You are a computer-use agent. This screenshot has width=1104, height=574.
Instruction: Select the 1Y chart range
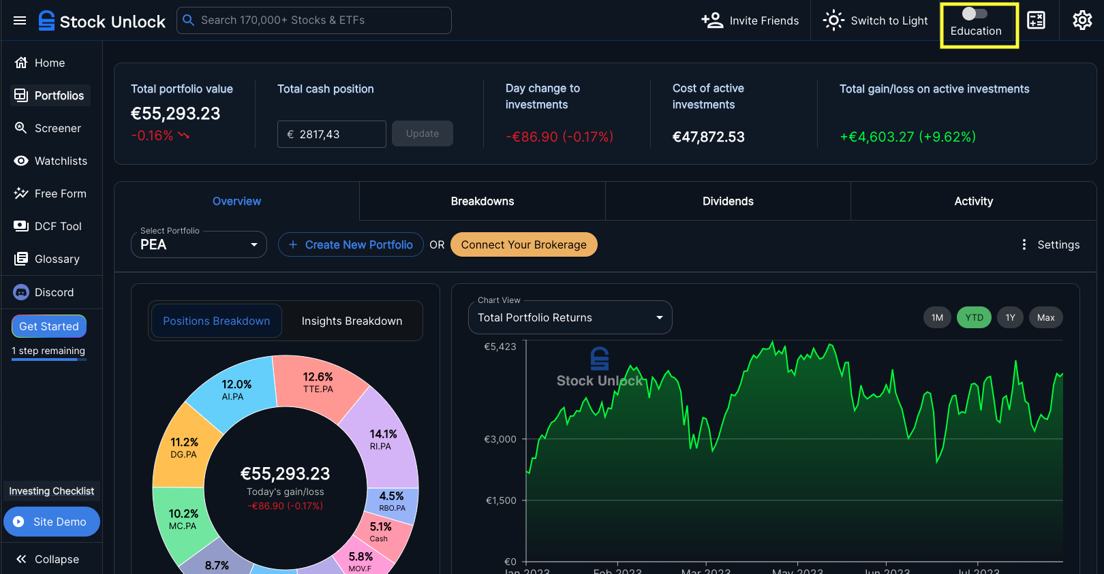pos(1011,317)
